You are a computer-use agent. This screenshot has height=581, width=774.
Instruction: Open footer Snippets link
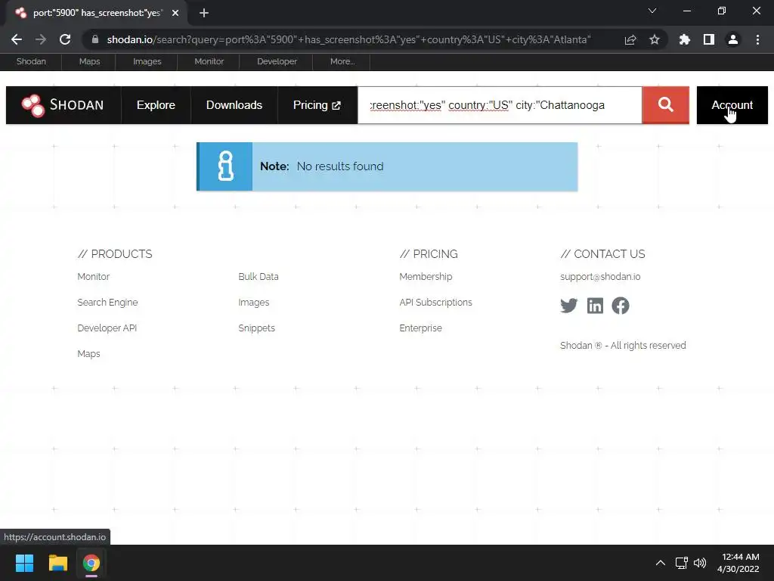(x=257, y=328)
